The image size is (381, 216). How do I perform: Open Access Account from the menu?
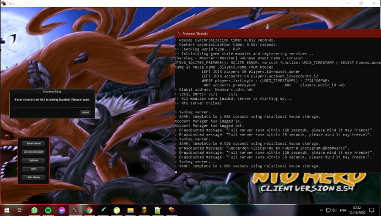coord(33,152)
